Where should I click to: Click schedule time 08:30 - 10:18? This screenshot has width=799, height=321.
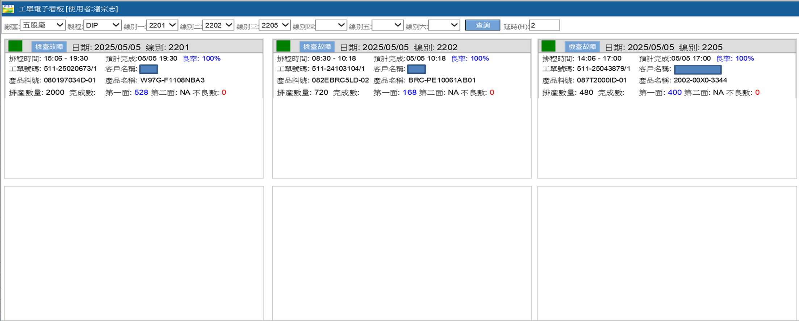tap(334, 59)
